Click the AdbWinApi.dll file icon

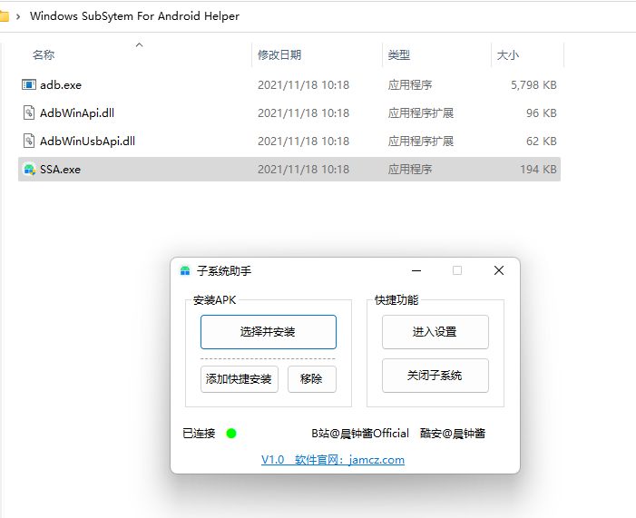(29, 112)
